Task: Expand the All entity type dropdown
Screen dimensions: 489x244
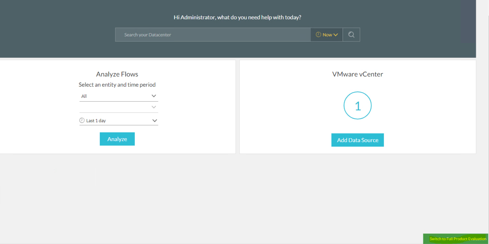Action: [x=119, y=96]
